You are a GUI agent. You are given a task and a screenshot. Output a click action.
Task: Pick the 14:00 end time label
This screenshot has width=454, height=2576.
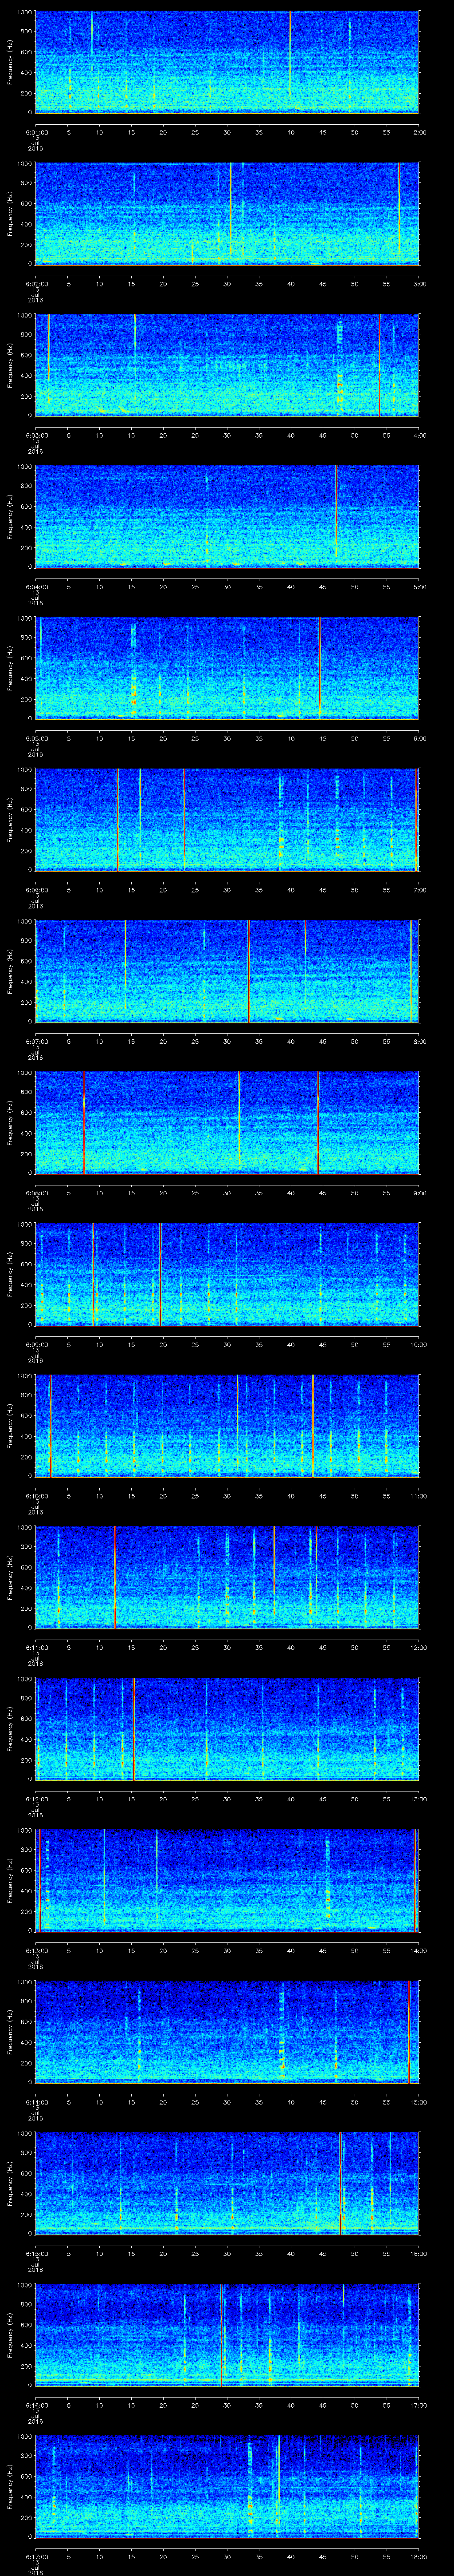coord(418,1950)
